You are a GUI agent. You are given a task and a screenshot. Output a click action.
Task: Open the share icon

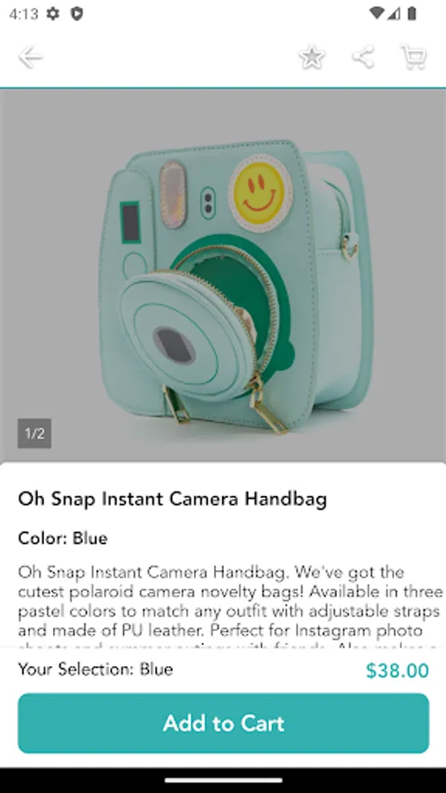[363, 57]
